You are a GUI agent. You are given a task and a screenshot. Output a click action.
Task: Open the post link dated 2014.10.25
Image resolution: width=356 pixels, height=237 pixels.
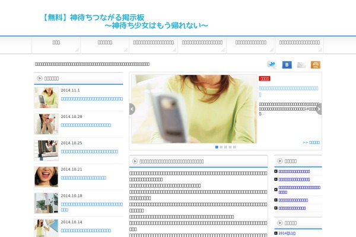(x=90, y=152)
